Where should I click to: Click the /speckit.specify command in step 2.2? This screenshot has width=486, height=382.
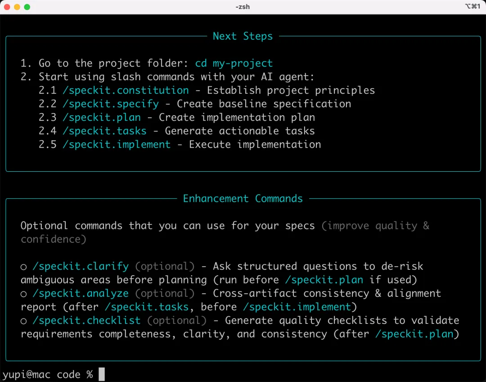[111, 104]
